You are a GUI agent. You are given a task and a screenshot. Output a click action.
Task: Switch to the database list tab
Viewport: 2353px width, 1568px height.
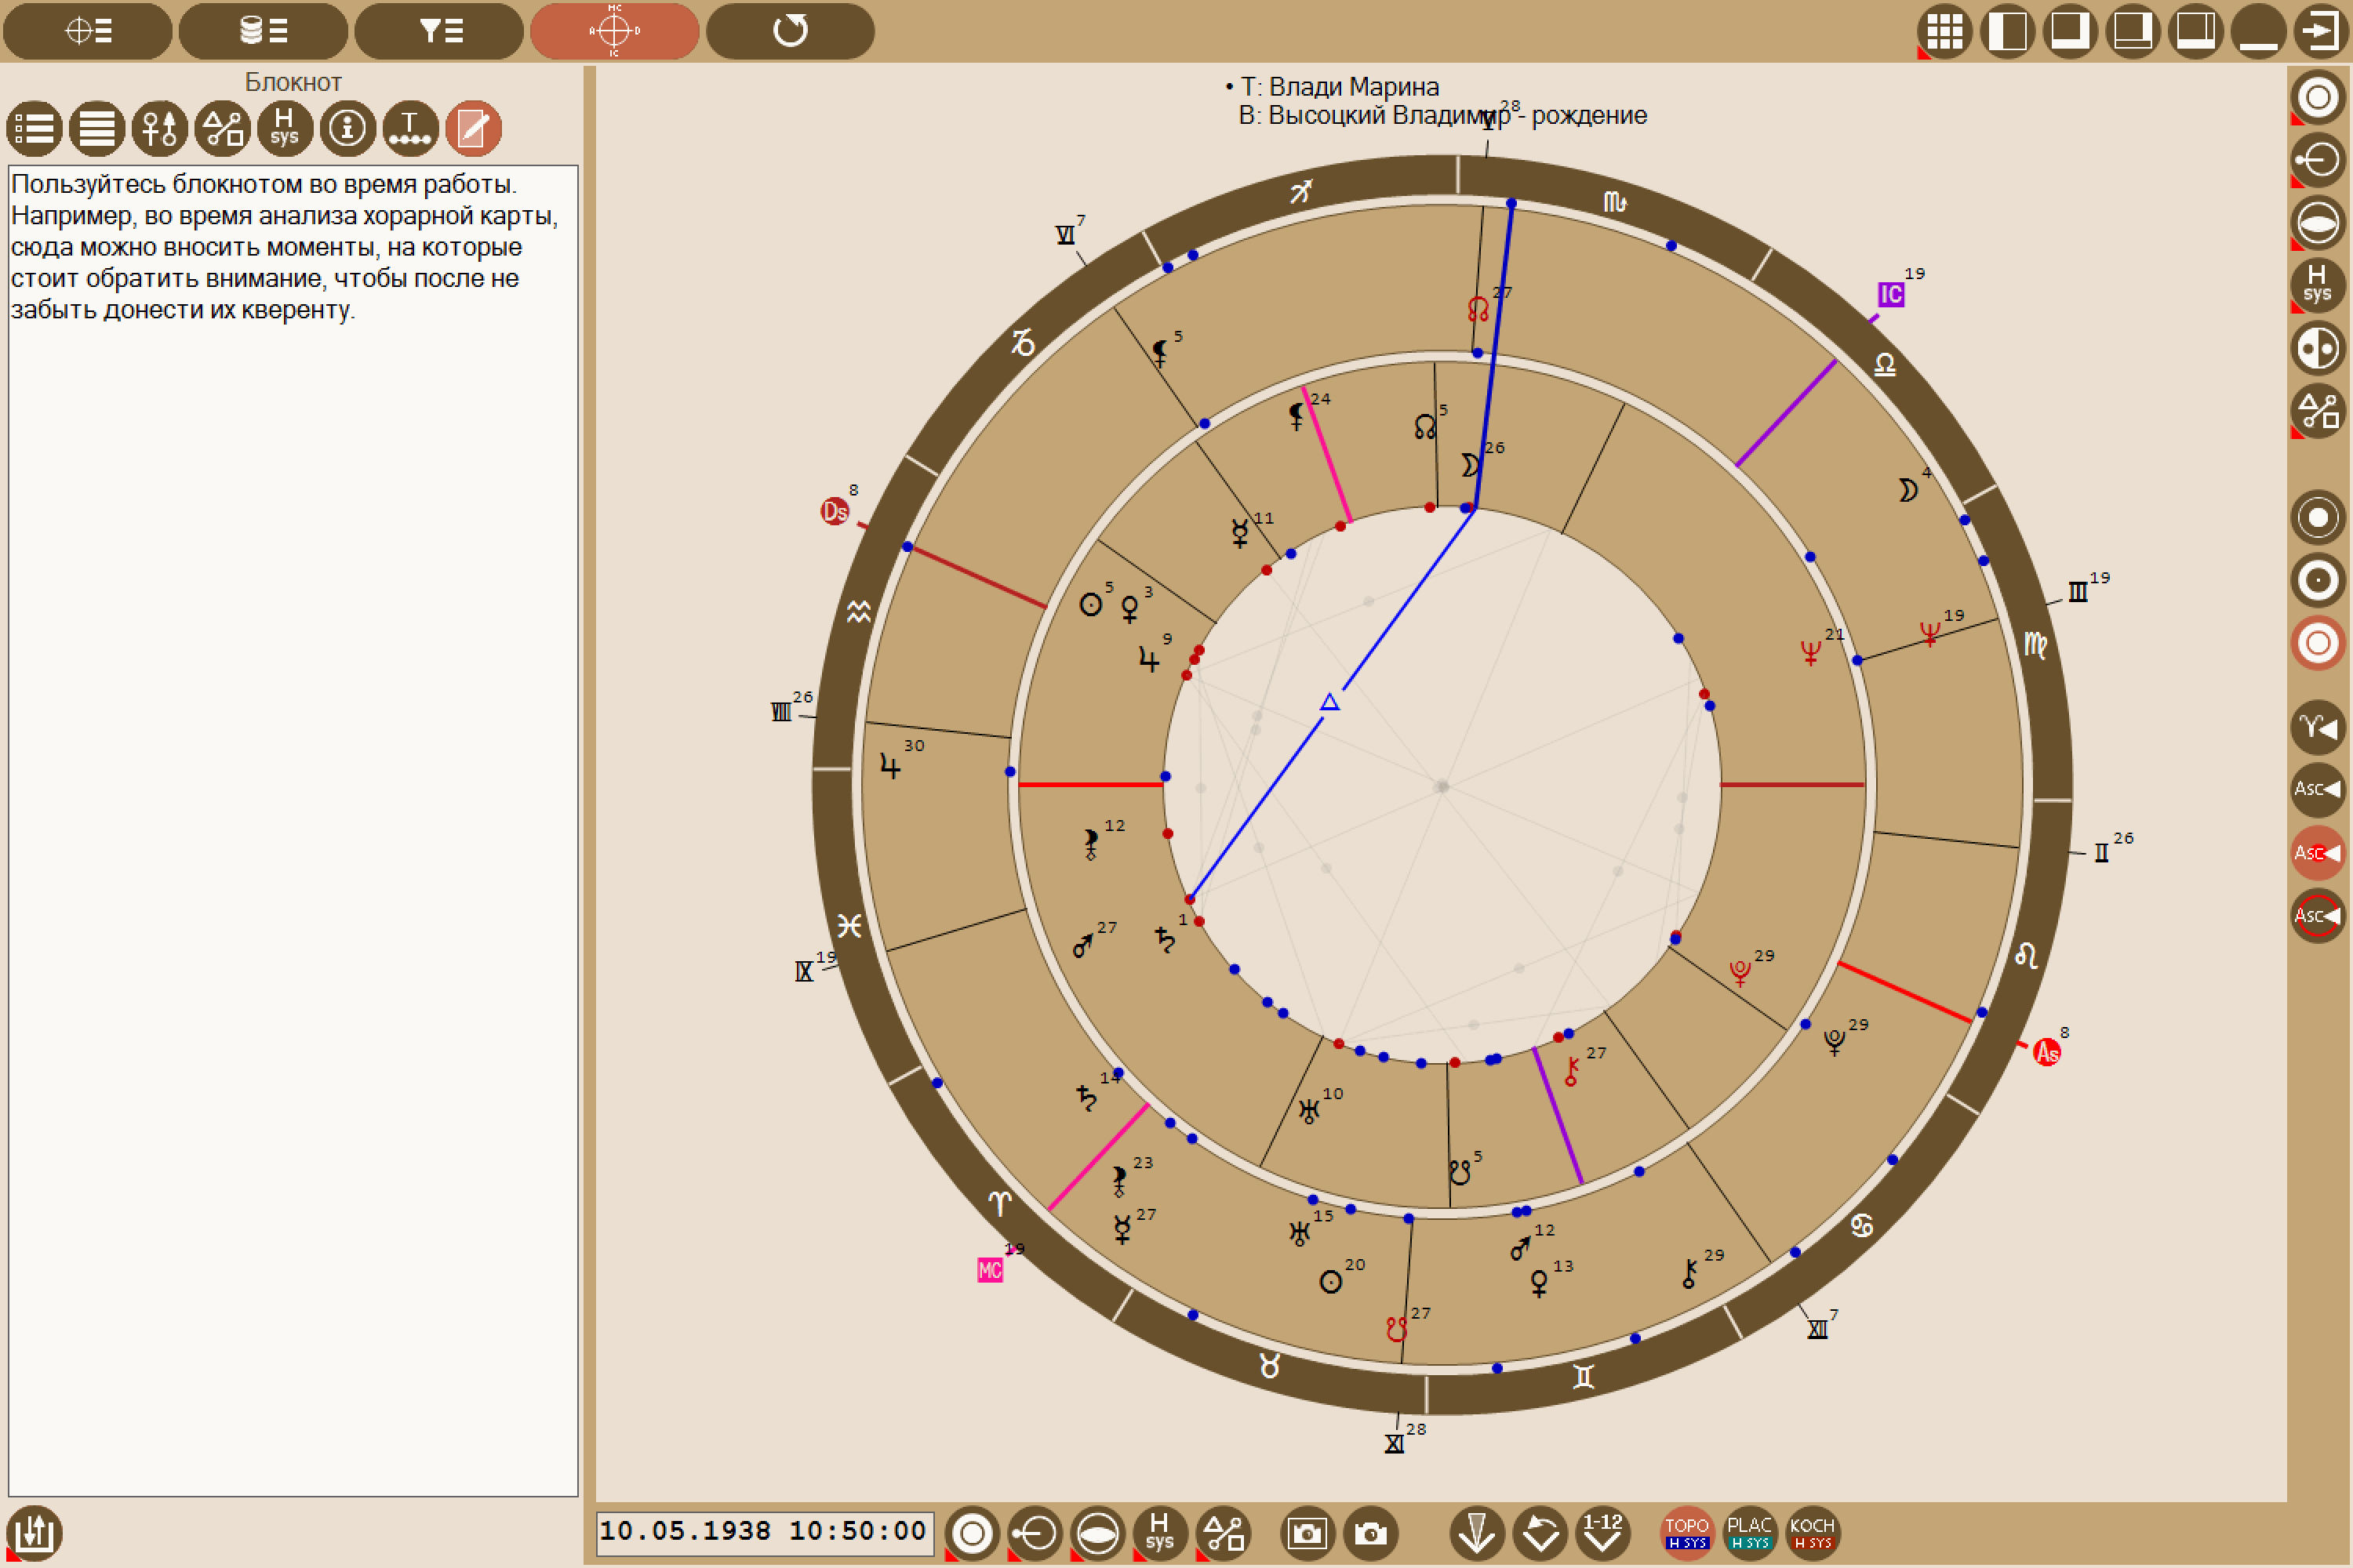[x=263, y=31]
